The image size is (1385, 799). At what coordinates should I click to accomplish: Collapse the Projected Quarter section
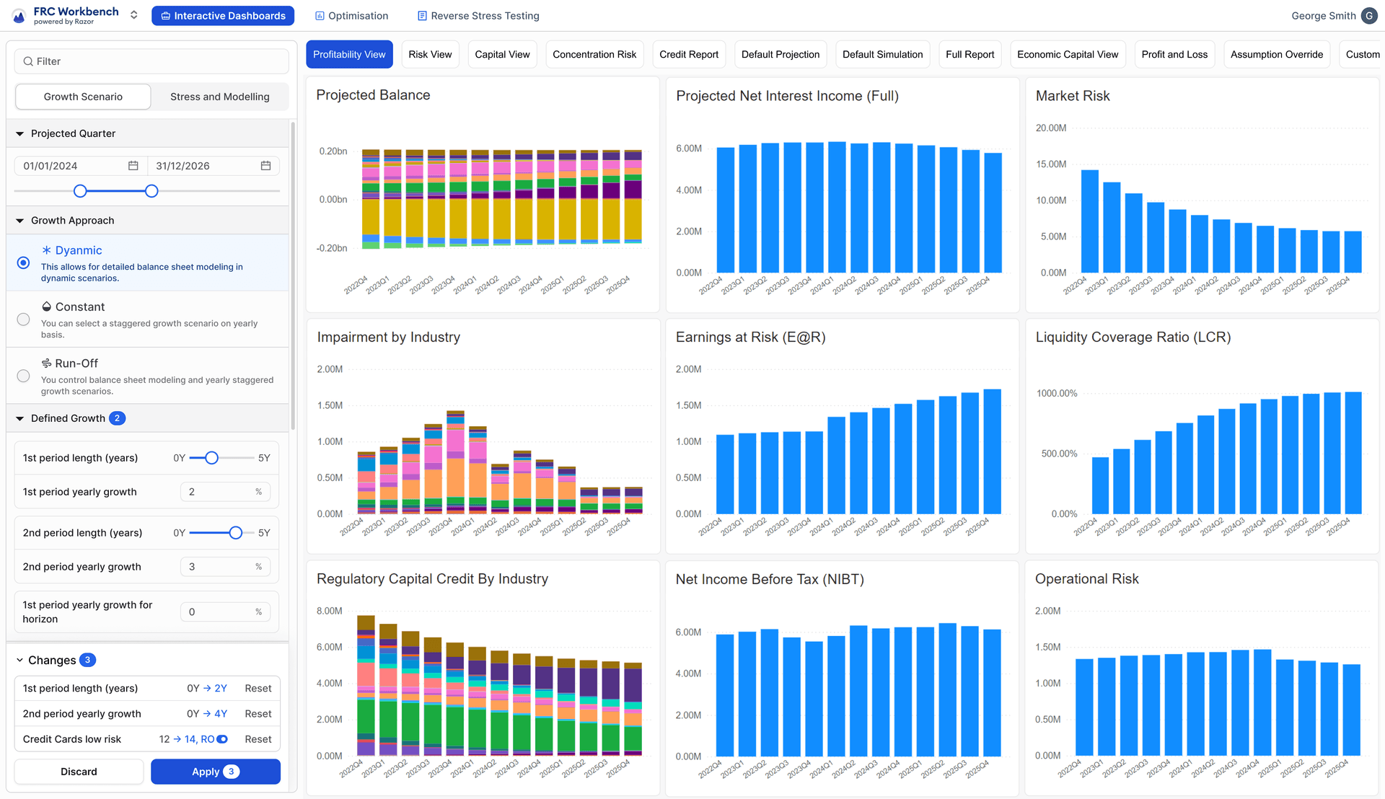[20, 134]
